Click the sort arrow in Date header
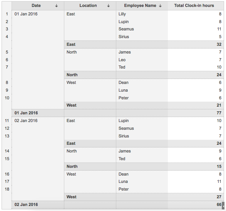This screenshot has height=211, width=226. [x=56, y=6]
